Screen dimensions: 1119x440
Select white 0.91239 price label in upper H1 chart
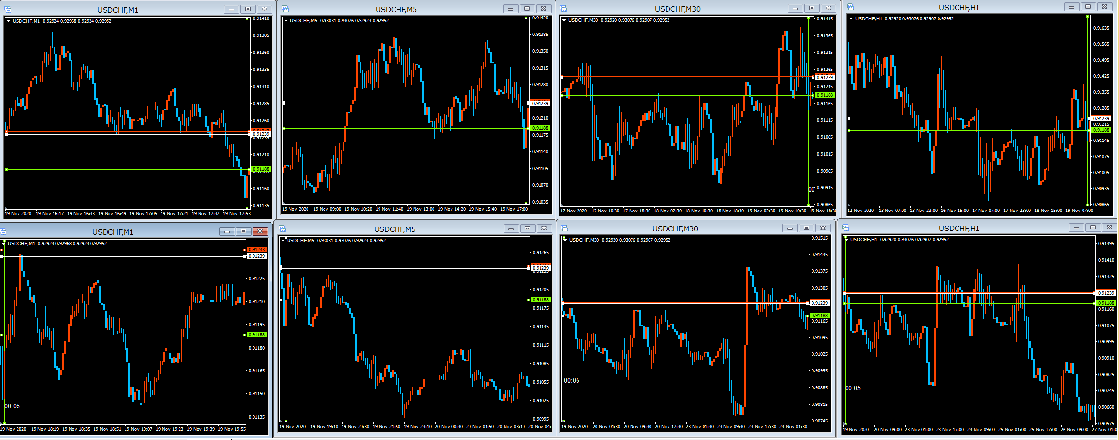[1101, 118]
